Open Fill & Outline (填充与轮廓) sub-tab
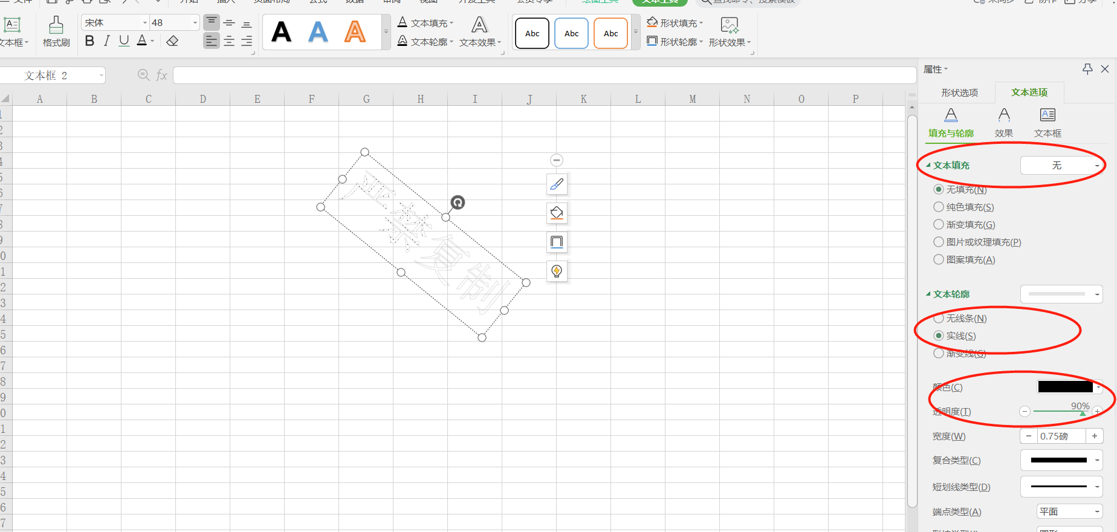 click(951, 123)
